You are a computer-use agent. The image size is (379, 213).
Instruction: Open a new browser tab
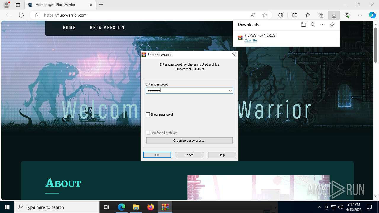(x=101, y=5)
